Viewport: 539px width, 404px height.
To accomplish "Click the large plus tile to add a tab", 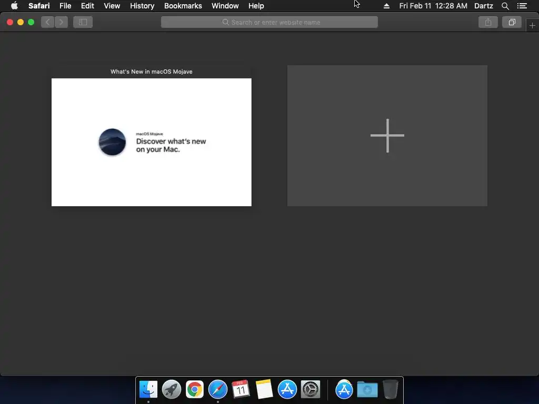I will point(387,136).
